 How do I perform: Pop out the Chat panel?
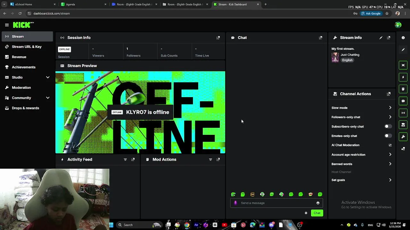(x=320, y=38)
